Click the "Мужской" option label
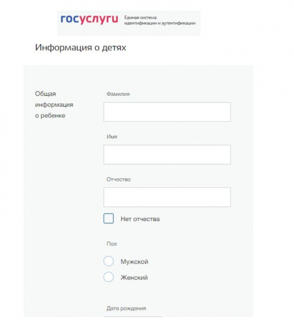The image size is (294, 326). click(134, 261)
